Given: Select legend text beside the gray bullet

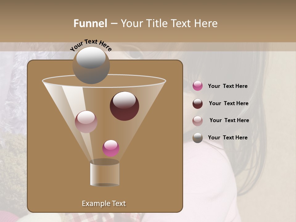Looking at the screenshot, I should click(x=228, y=138).
